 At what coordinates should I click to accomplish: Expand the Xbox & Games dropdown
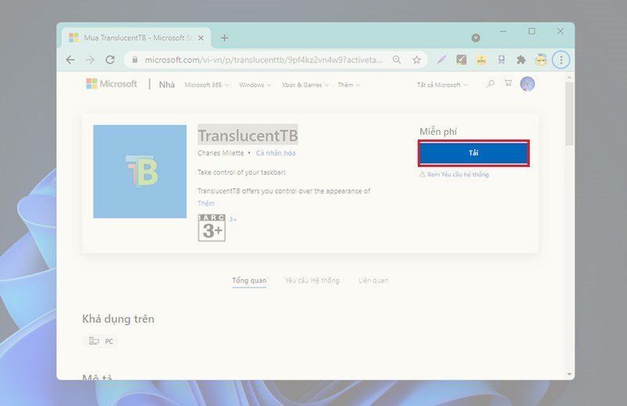305,85
